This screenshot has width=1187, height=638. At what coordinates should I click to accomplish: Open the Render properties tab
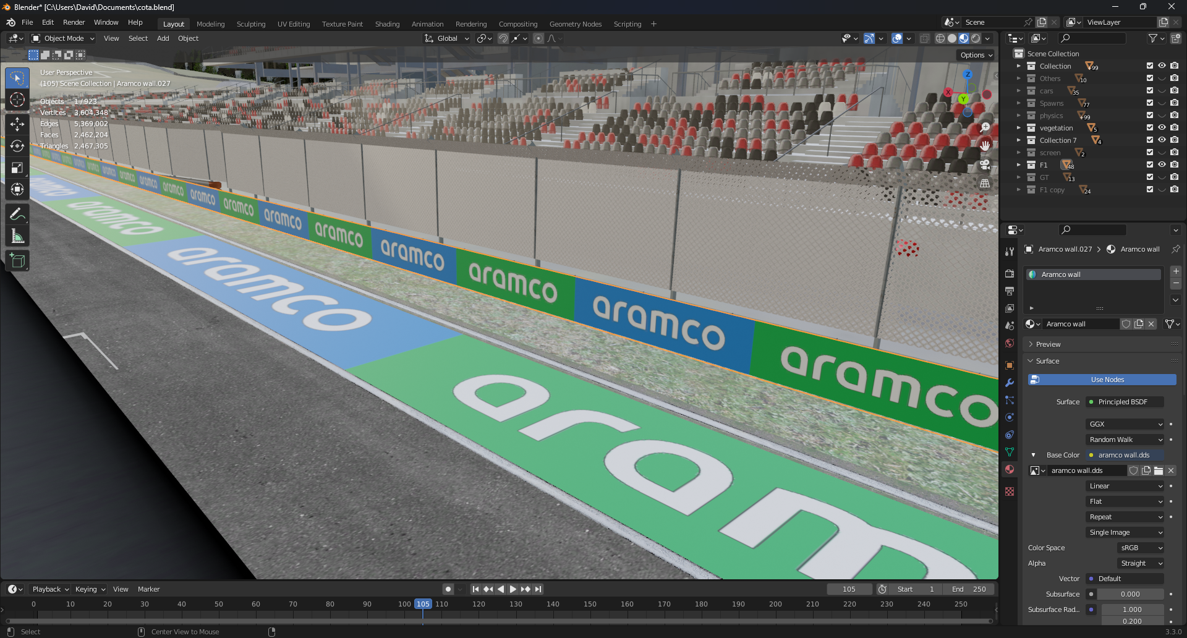[1010, 273]
